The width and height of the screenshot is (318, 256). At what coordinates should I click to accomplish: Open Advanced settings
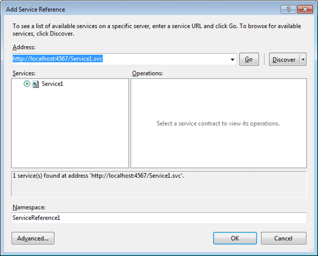[33, 238]
